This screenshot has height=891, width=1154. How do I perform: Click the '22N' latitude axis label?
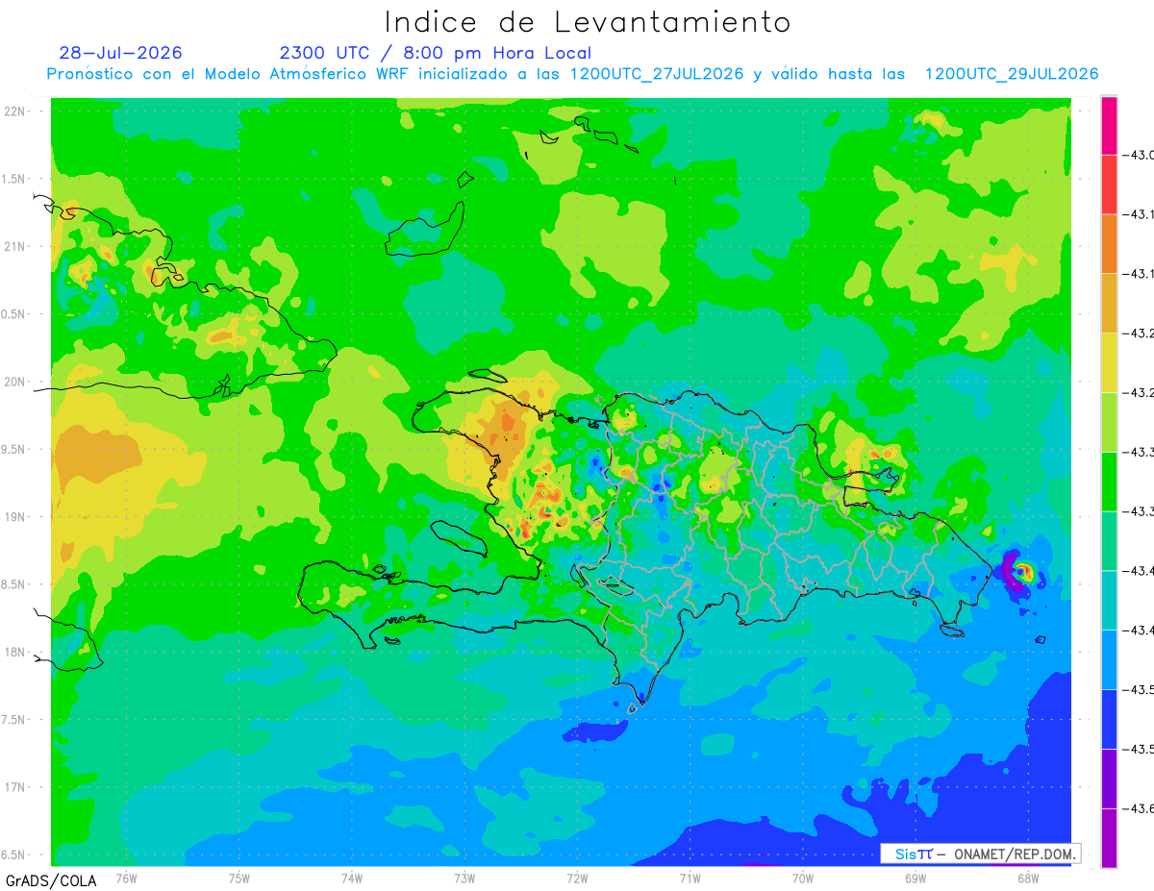(x=13, y=111)
